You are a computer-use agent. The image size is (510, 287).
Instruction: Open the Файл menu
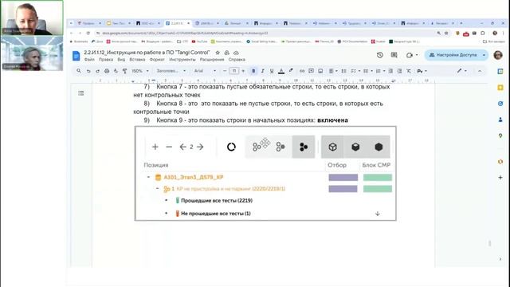pos(89,60)
